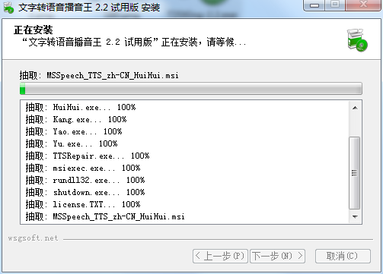The image size is (383, 274).
Task: Select log line shutdown.exe... 100%
Action: point(85,192)
